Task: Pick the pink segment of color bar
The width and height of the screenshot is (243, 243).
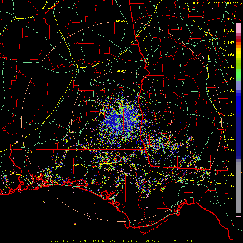Action: coord(238,29)
